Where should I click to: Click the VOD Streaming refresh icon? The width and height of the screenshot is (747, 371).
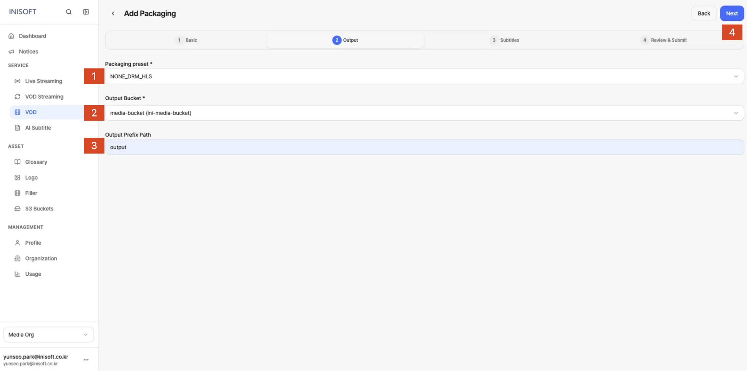(x=17, y=97)
